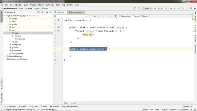Click UTF-8 encoding in status bar
197x111 pixels.
pos(165,110)
